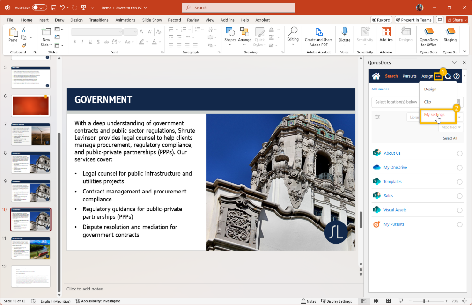Image resolution: width=472 pixels, height=305 pixels.
Task: Toggle the AutoSave switch
Action: click(x=39, y=8)
